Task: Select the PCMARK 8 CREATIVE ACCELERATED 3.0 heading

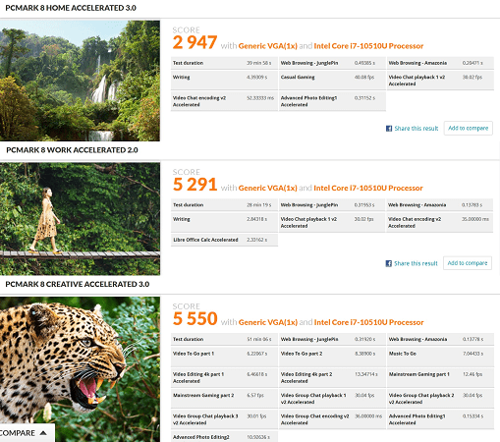Action: pos(78,284)
